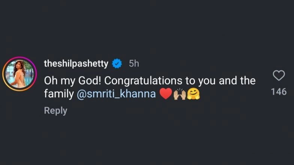Click the word "the" before "family"

pos(249,80)
